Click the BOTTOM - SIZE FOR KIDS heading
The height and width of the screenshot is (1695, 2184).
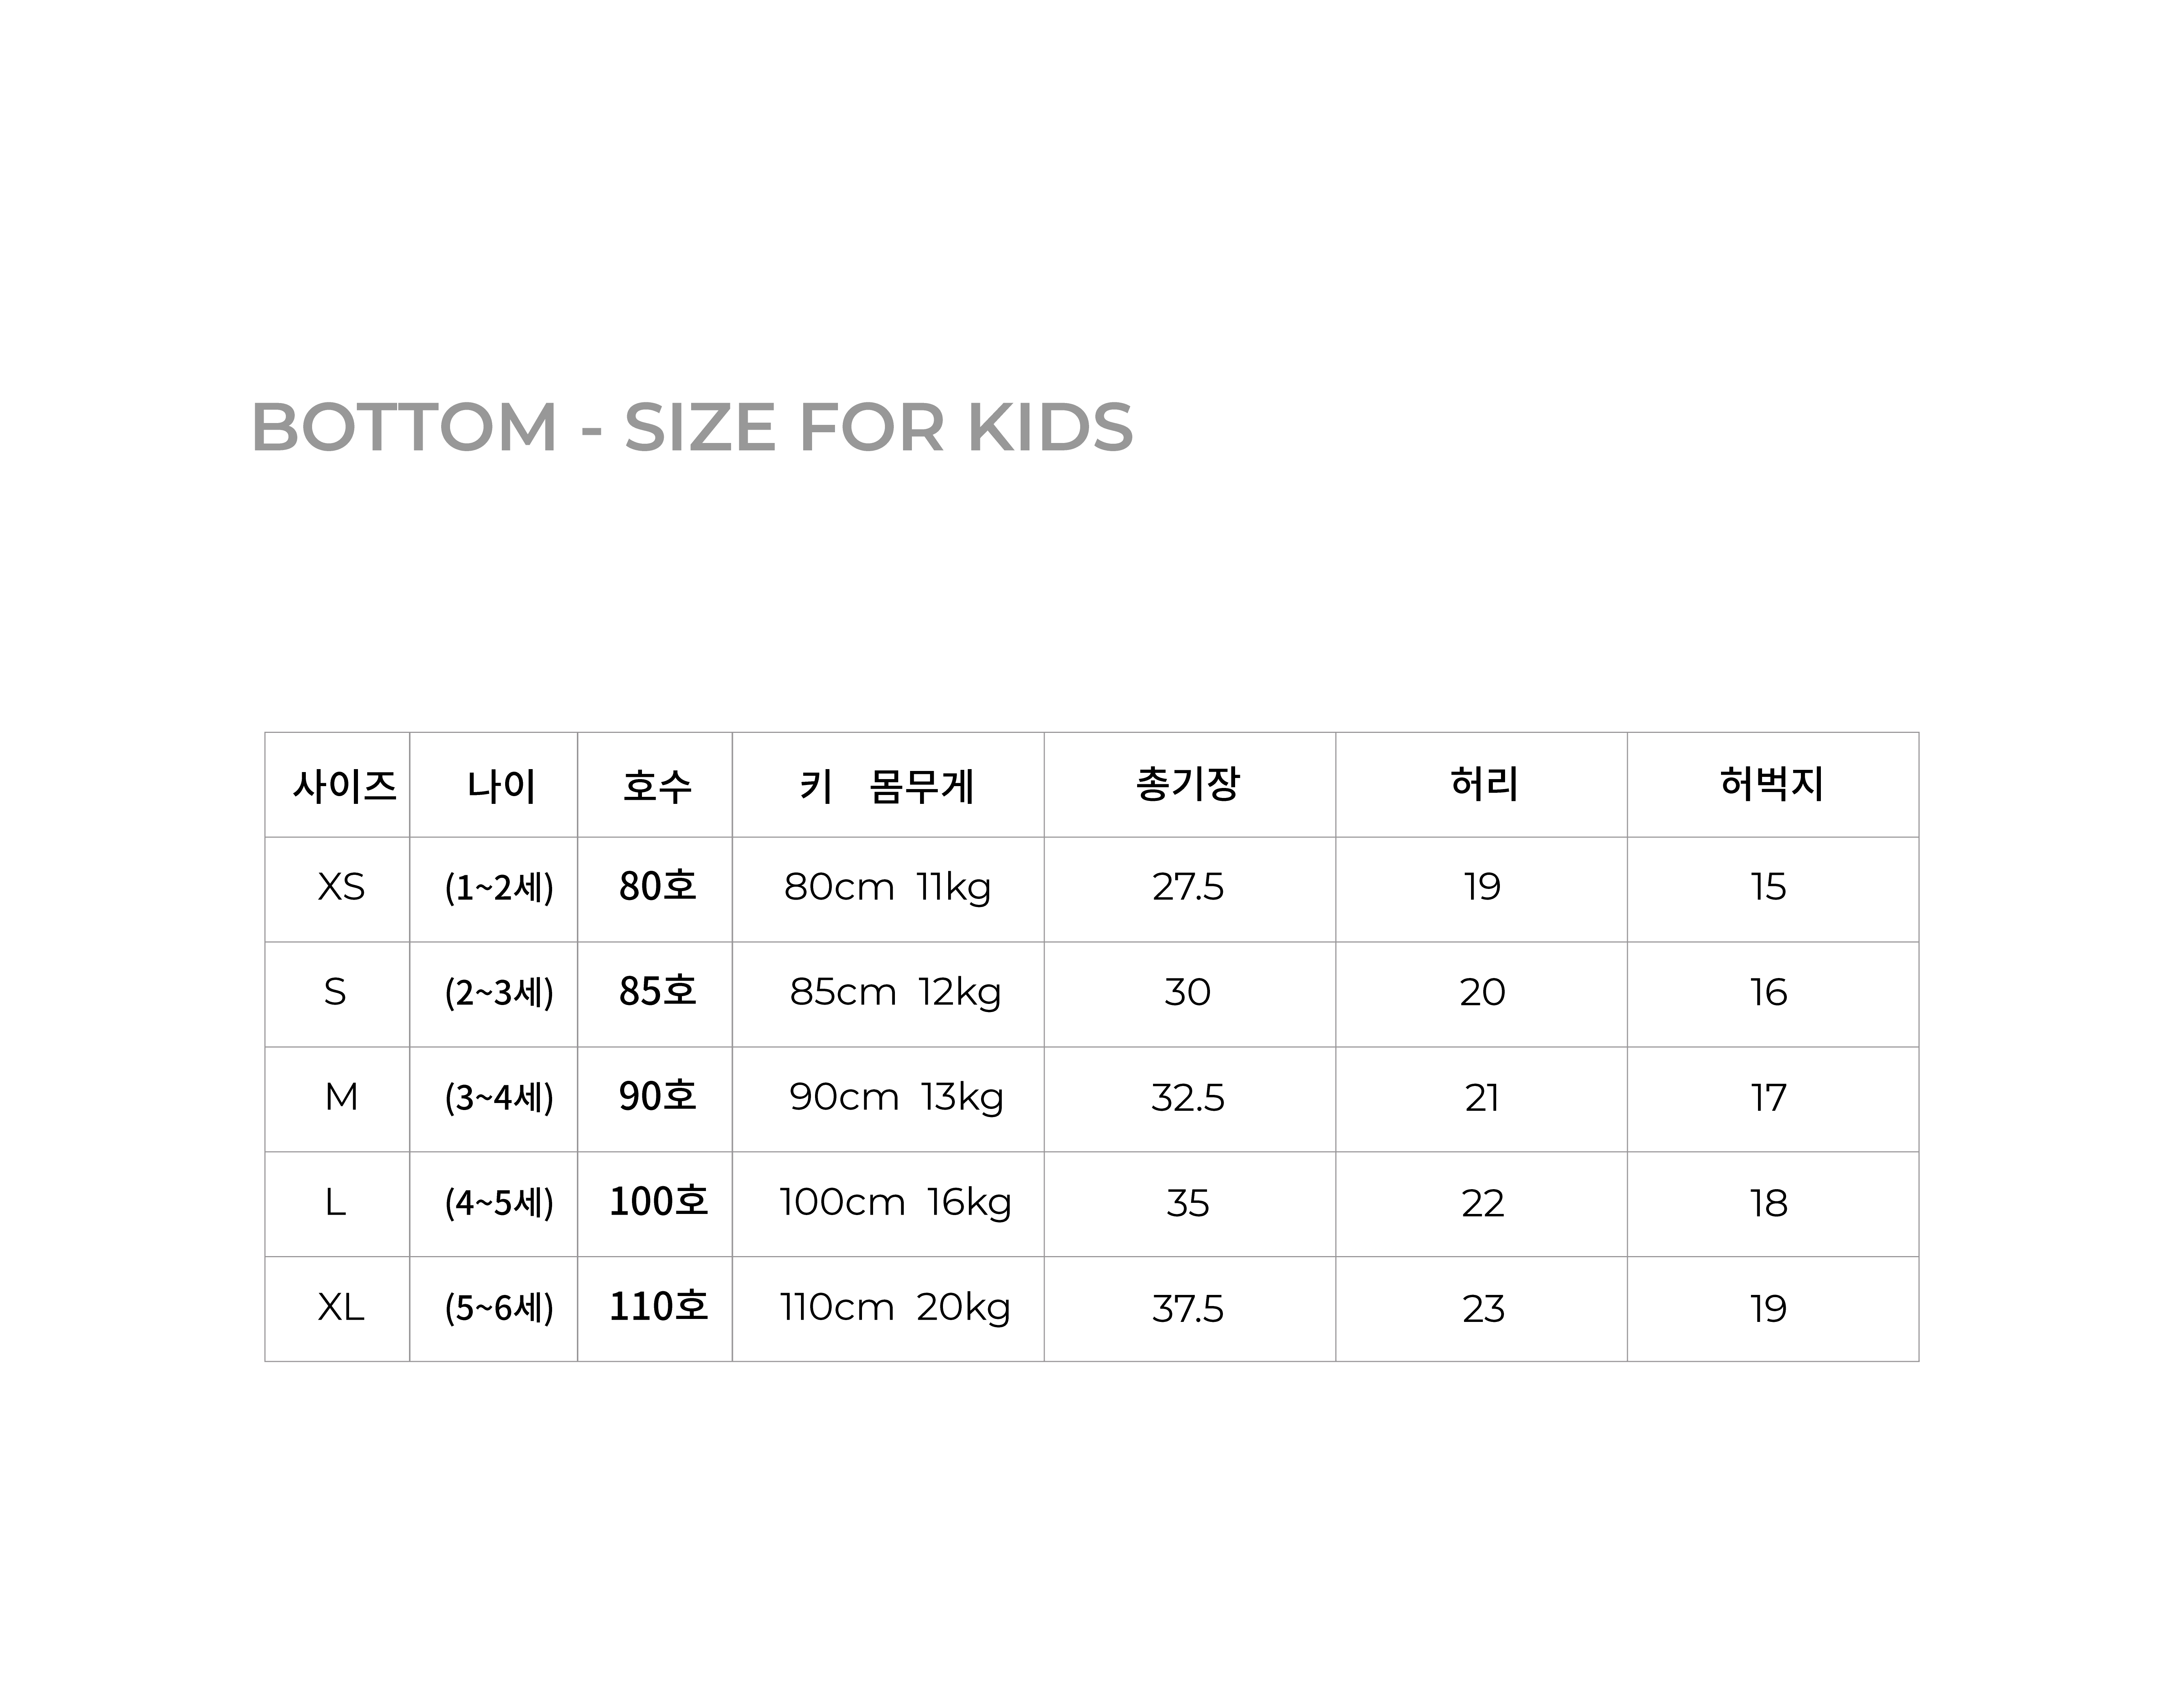click(691, 427)
